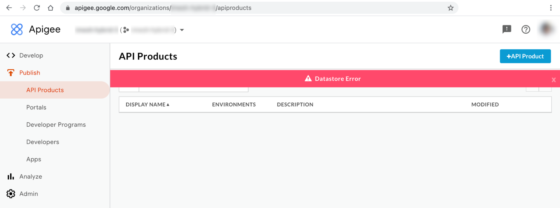Click the browser address bar
This screenshot has width=560, height=208.
point(252,8)
